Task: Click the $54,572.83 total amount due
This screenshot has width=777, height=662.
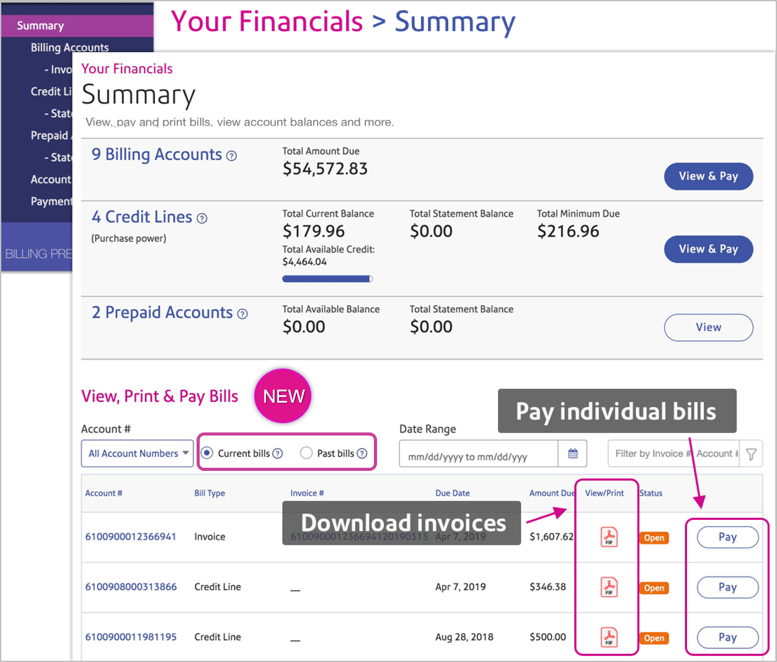Action: pyautogui.click(x=325, y=169)
